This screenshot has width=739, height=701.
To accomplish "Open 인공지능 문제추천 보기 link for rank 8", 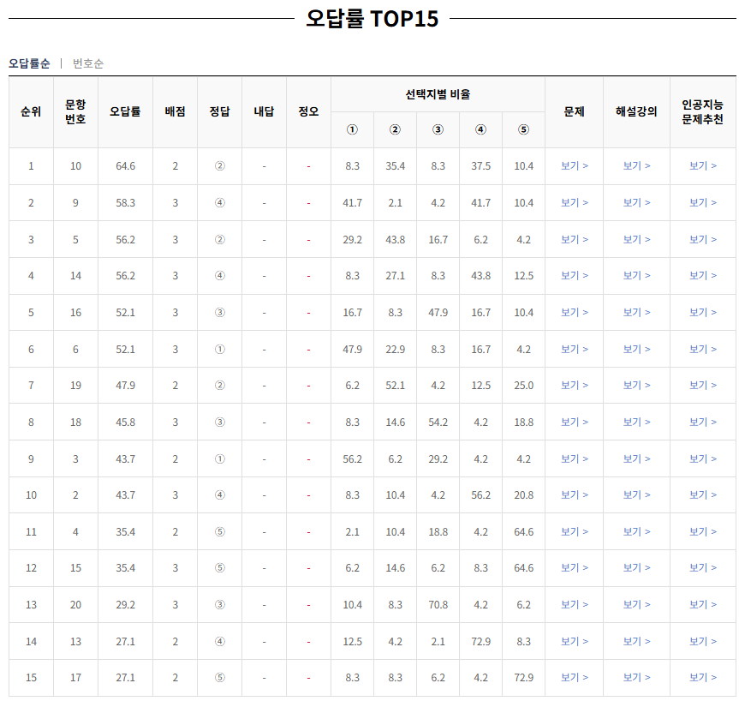I will 703,422.
